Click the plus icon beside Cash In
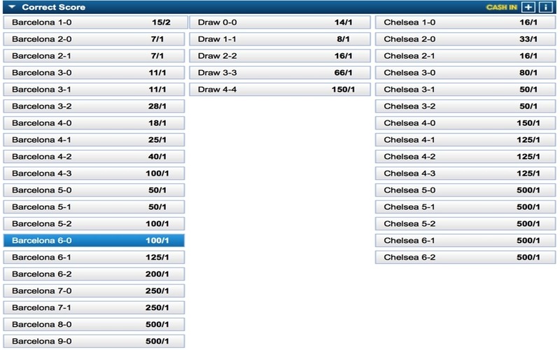Image resolution: width=560 pixels, height=350 pixels. pyautogui.click(x=528, y=7)
